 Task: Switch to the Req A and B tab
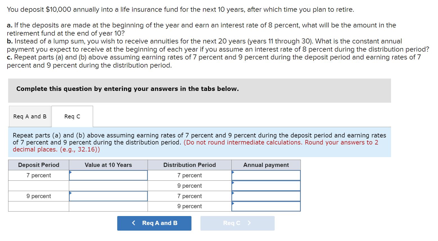pyautogui.click(x=29, y=116)
